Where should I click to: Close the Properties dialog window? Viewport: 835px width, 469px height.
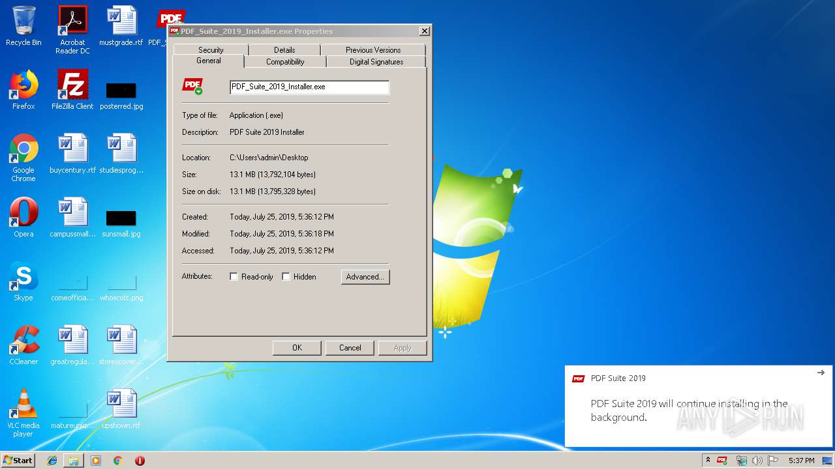click(425, 31)
